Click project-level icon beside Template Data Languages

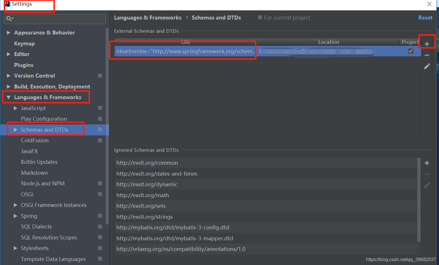tap(100, 259)
